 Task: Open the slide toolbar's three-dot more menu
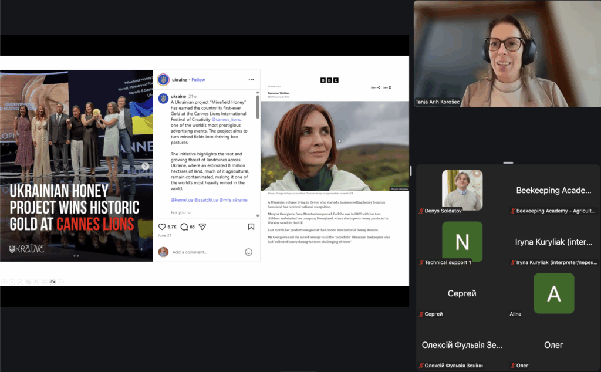(60, 282)
